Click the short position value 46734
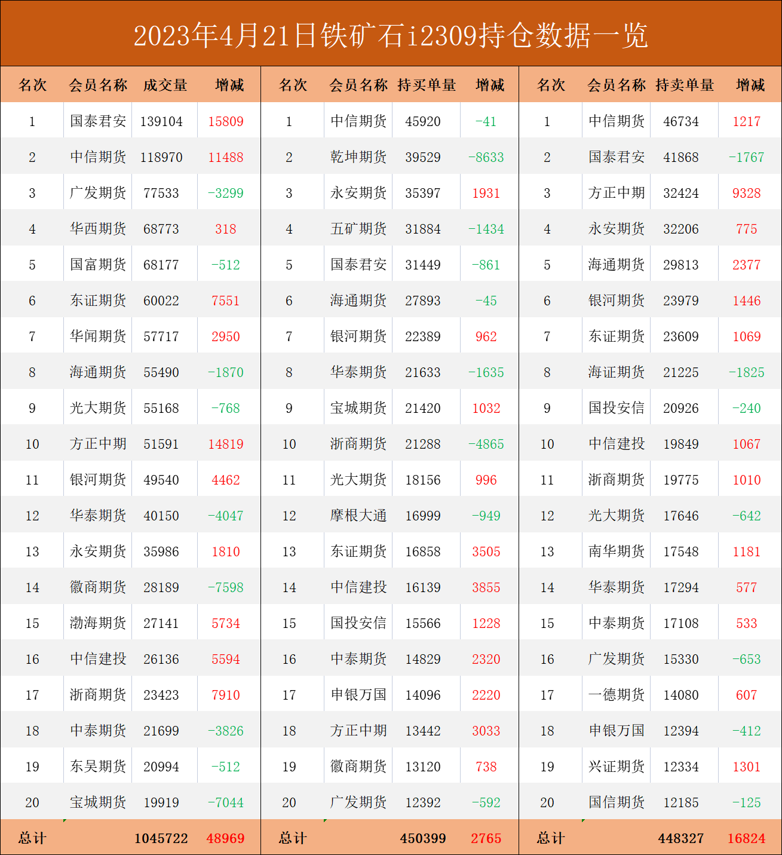Viewport: 782px width, 855px height. [681, 121]
